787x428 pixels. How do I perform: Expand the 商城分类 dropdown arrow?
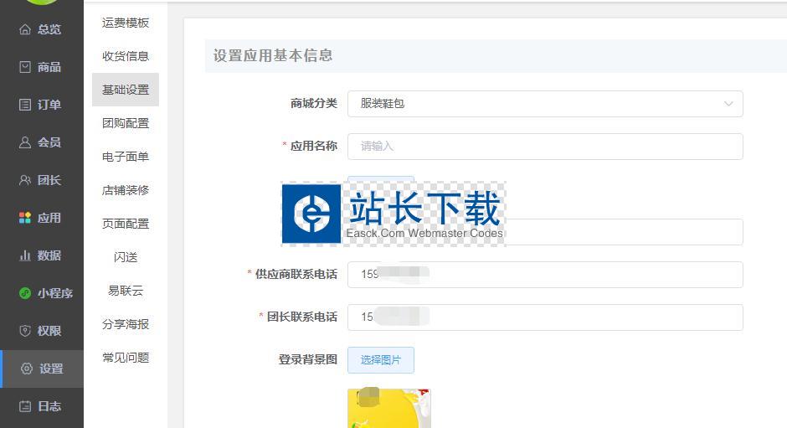point(728,104)
